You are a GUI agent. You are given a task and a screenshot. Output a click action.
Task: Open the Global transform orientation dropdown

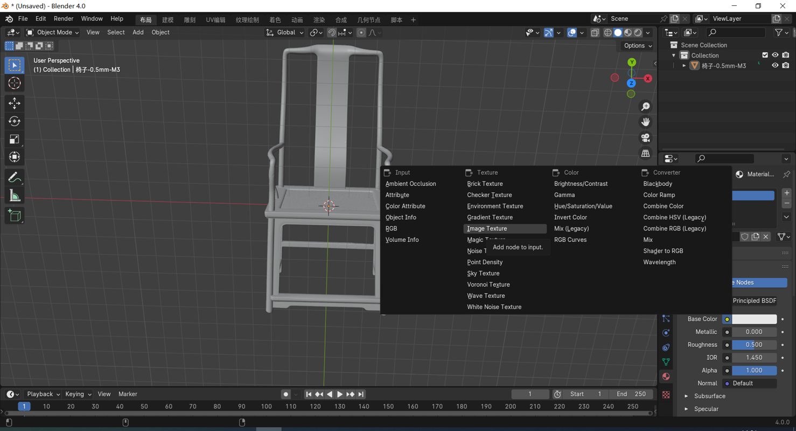coord(285,32)
